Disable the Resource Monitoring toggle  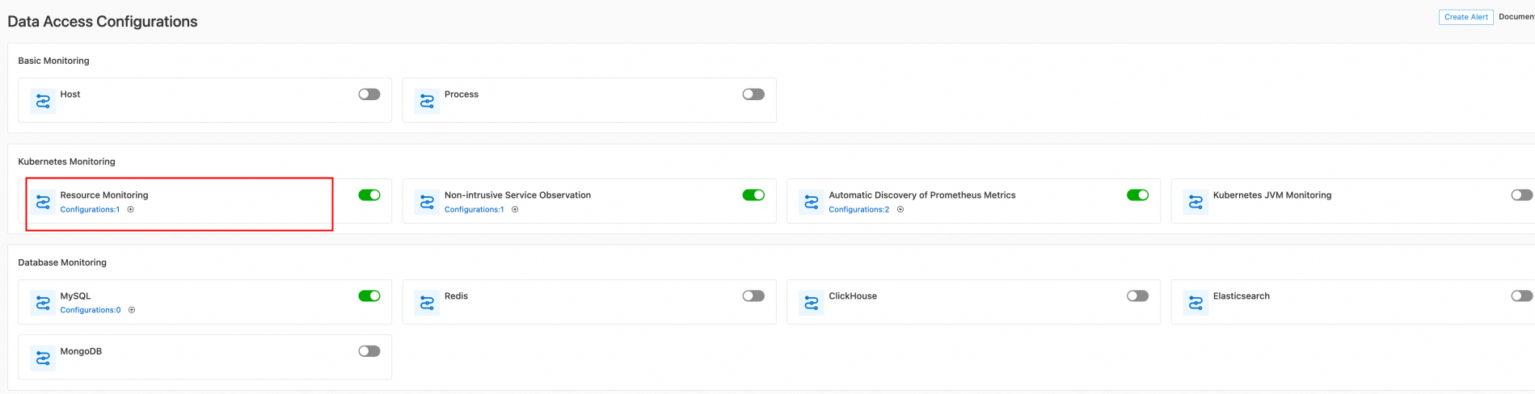(369, 195)
